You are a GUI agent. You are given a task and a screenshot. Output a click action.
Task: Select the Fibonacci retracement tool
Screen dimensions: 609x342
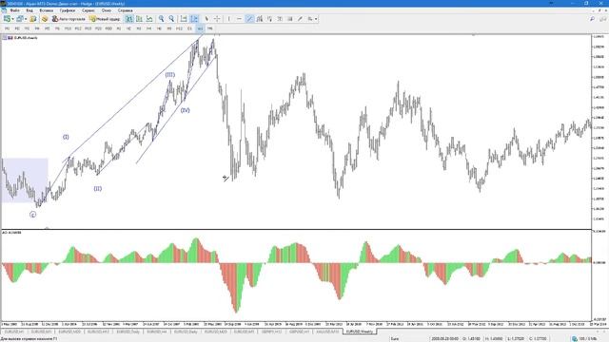tap(269, 19)
